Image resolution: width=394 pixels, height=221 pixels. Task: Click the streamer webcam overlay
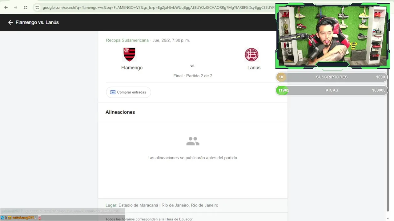pos(332,36)
